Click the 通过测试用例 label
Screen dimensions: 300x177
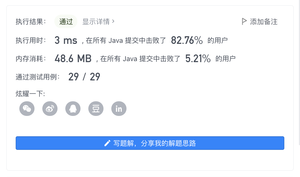(x=38, y=77)
